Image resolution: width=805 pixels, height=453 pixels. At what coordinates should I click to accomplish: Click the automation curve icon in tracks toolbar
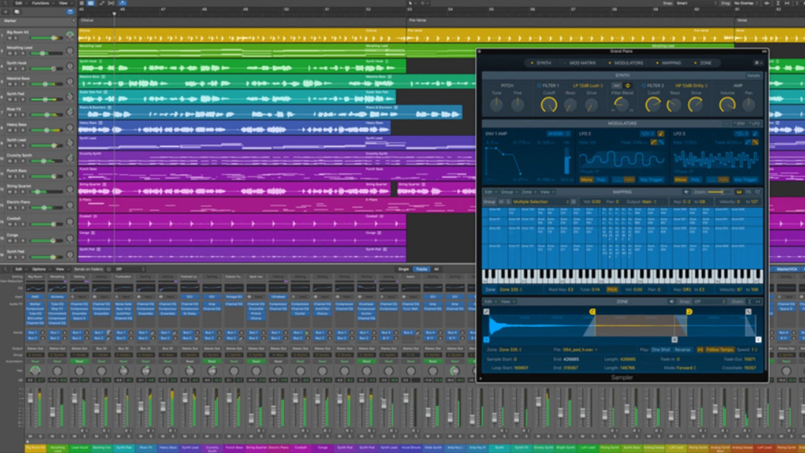(x=101, y=3)
